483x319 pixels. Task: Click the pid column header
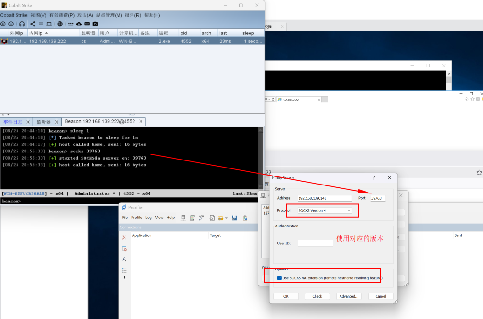click(189, 33)
